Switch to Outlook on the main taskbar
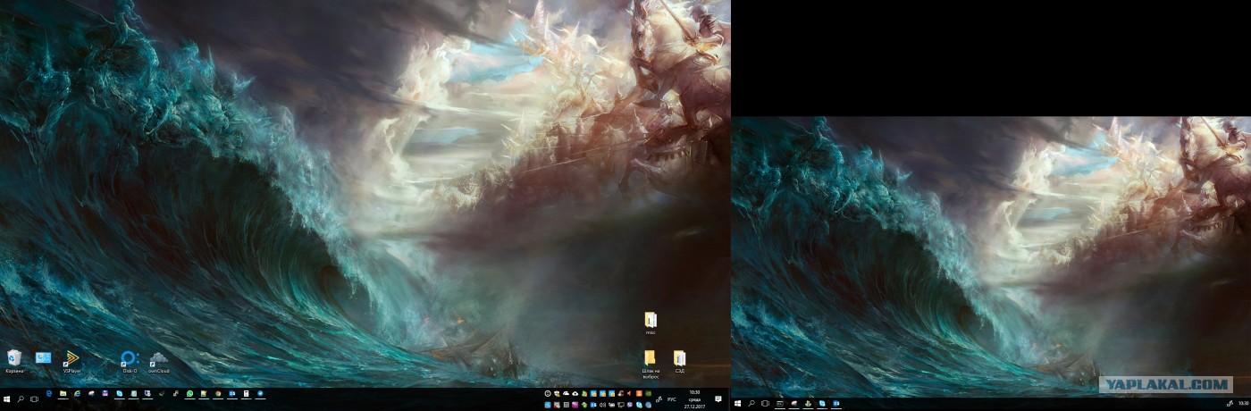The width and height of the screenshot is (1251, 411). pyautogui.click(x=231, y=393)
